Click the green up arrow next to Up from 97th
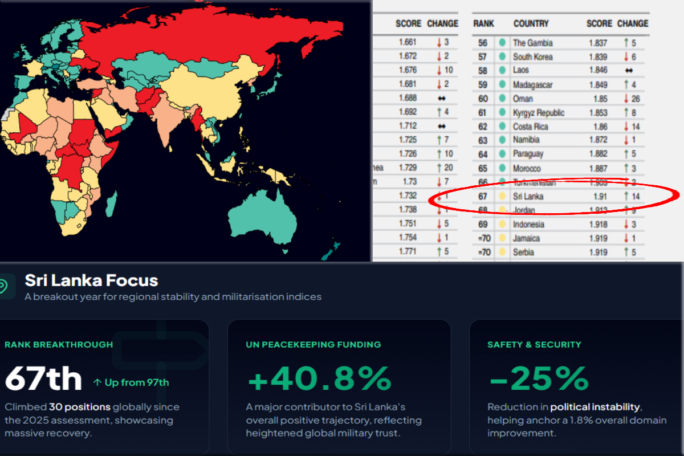The width and height of the screenshot is (684, 456). pos(97,382)
